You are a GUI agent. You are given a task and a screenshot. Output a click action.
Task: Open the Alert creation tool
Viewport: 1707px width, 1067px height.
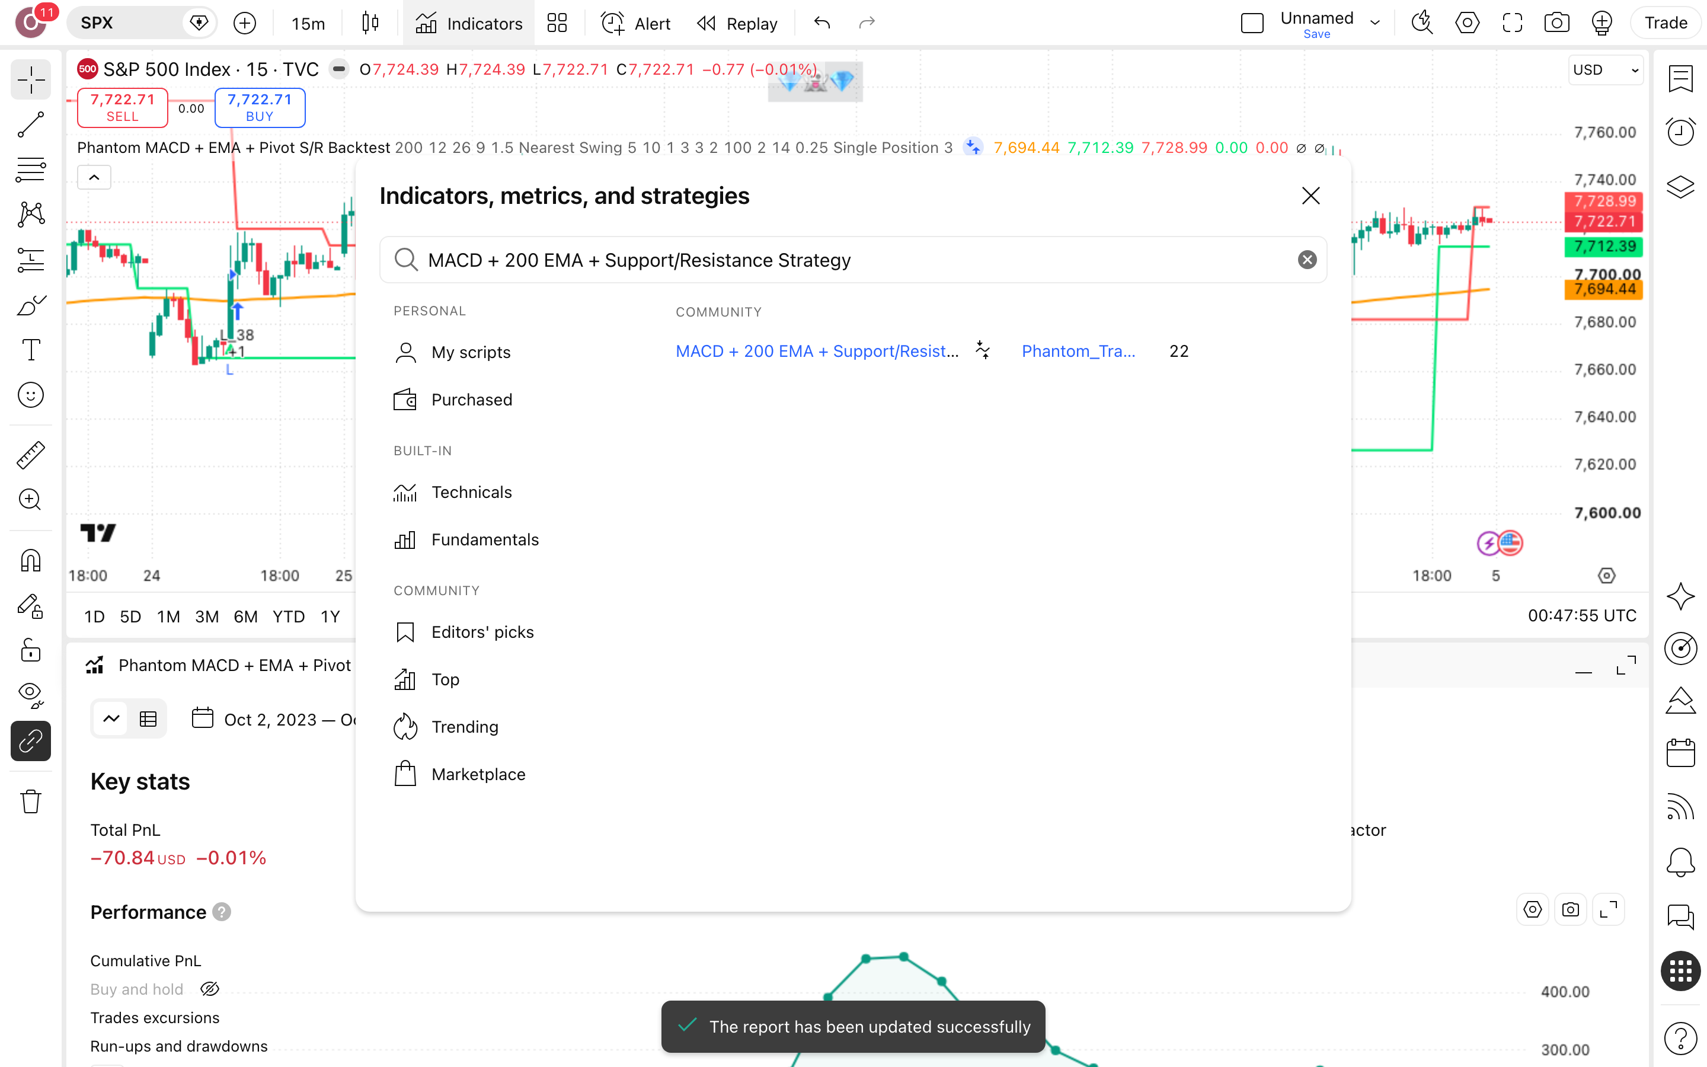(x=635, y=23)
